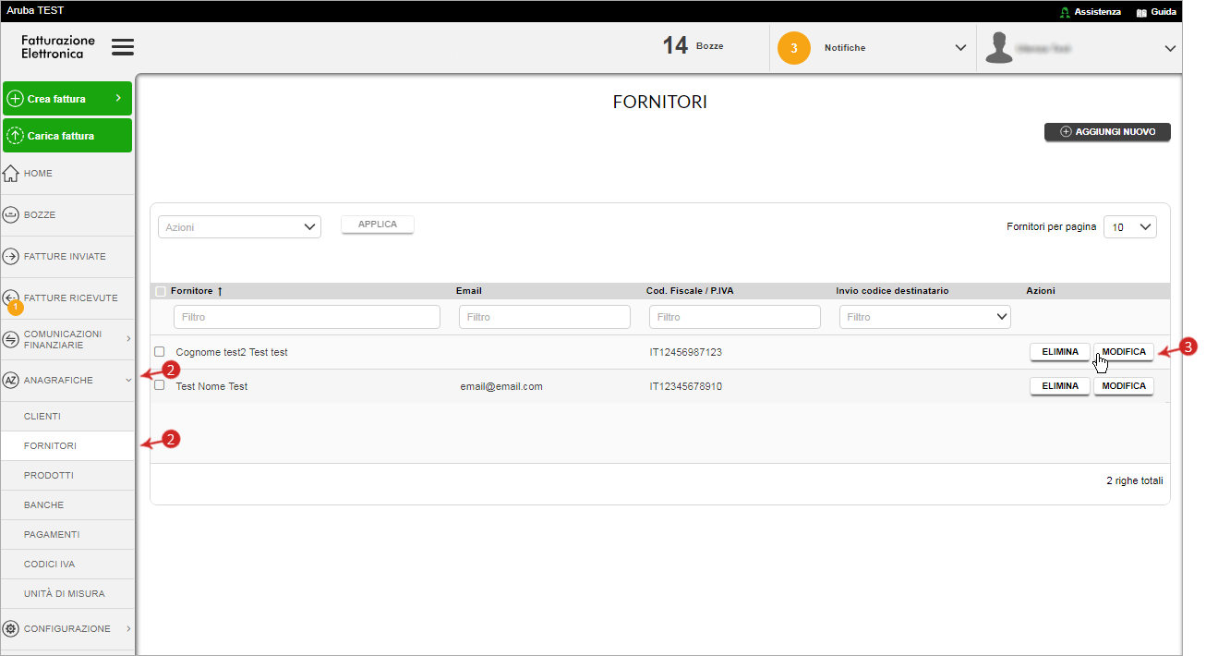
Task: Click Elimina for Cognome test2 Test test
Action: click(x=1060, y=352)
